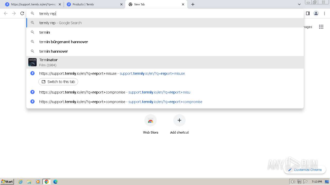Viewport: 330px width, 185px height.
Task: Launch Internet Explorer from the taskbar
Action: click(x=21, y=182)
